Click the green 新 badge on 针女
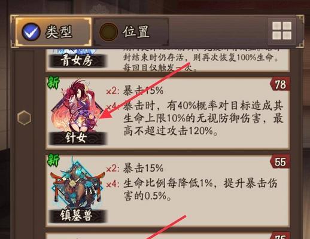310x239 pixels. click(x=53, y=83)
